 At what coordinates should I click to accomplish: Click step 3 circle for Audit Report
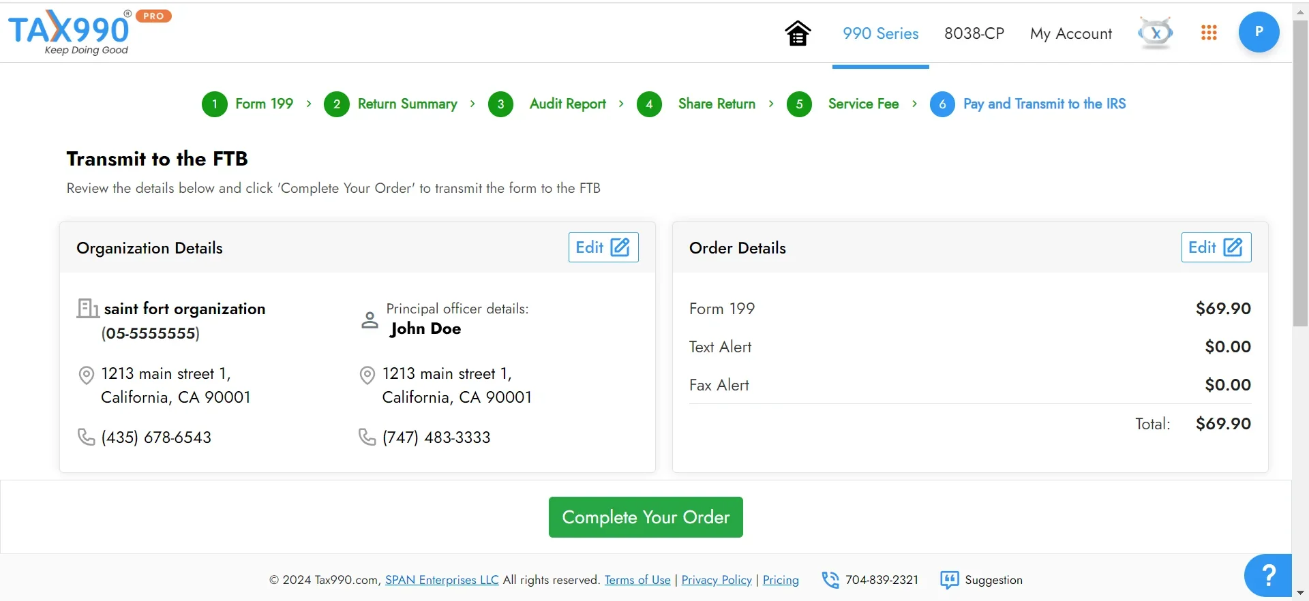pyautogui.click(x=501, y=104)
